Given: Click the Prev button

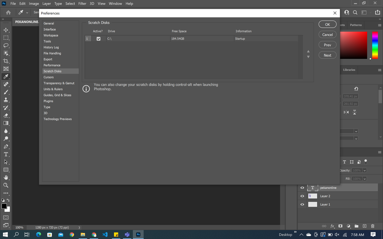Looking at the screenshot, I should point(328,45).
